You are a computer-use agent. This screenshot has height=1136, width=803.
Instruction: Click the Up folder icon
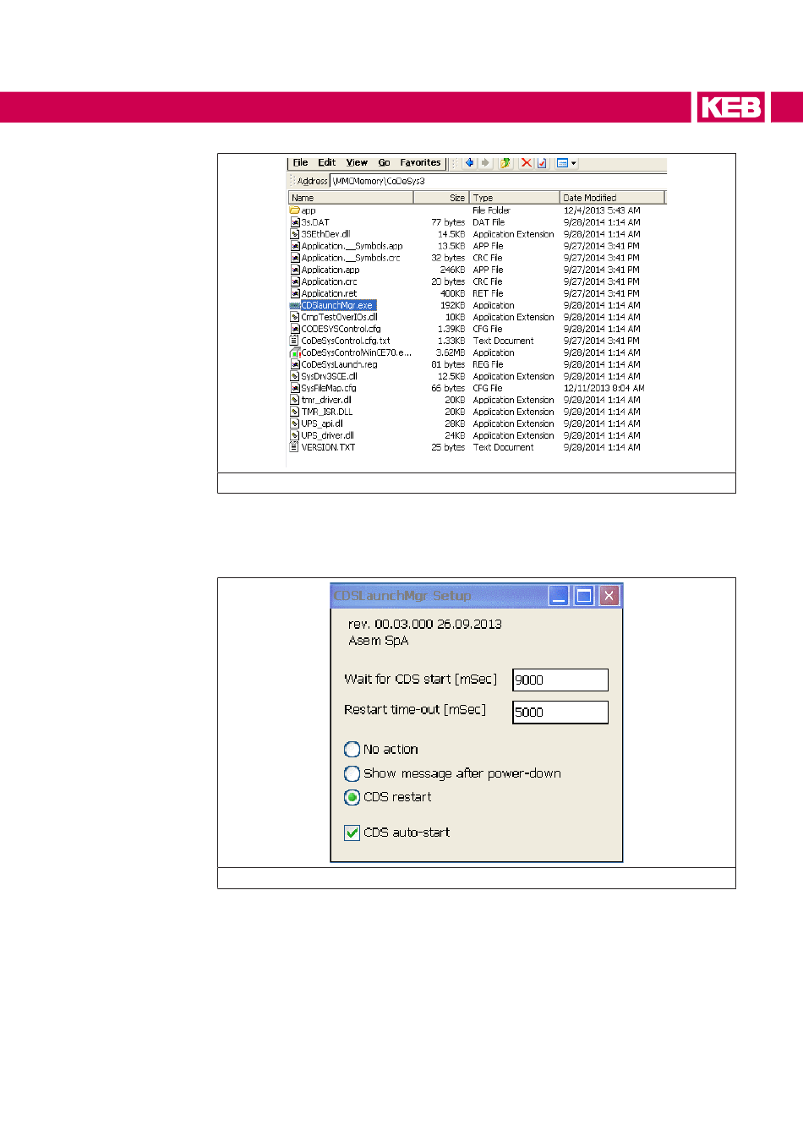coord(505,163)
